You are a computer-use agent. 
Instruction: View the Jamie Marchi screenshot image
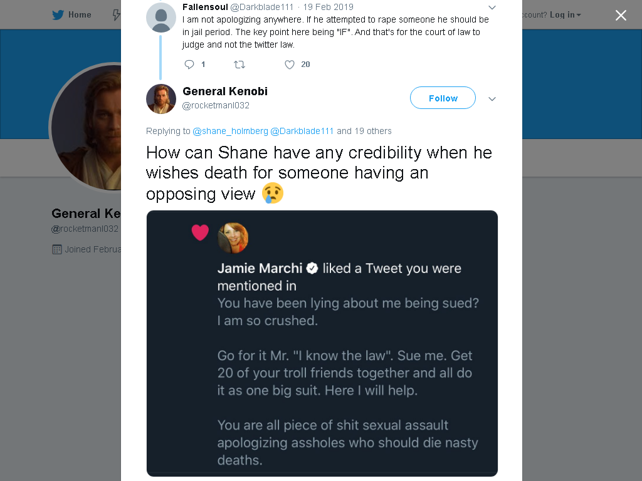[x=322, y=344]
